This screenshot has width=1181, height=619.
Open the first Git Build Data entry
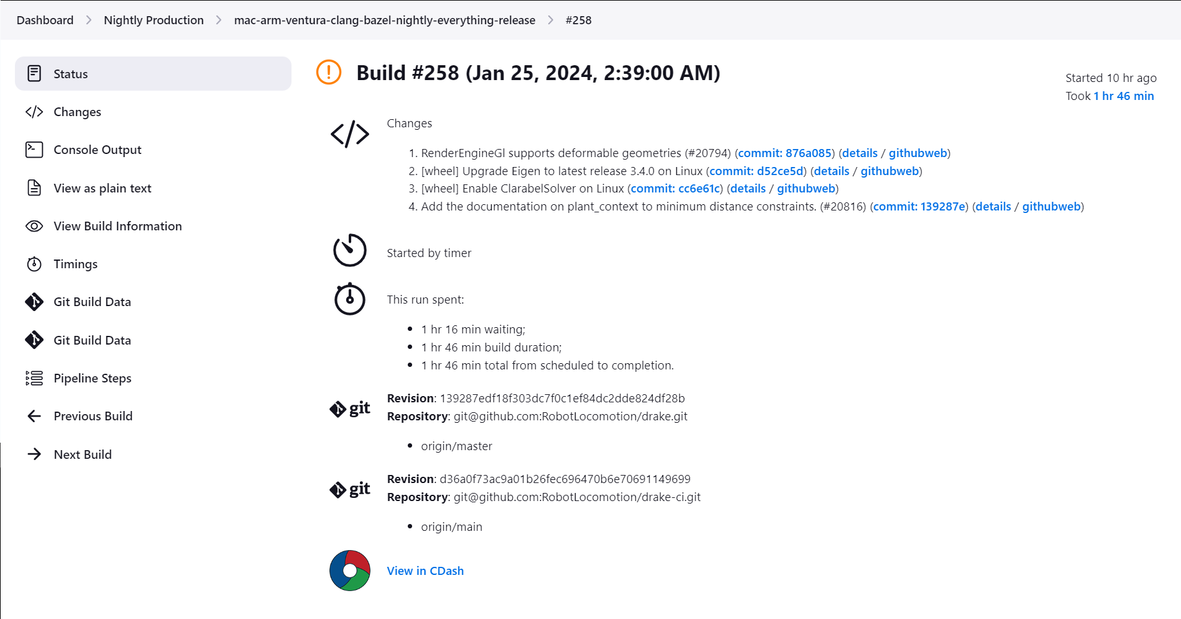point(92,302)
